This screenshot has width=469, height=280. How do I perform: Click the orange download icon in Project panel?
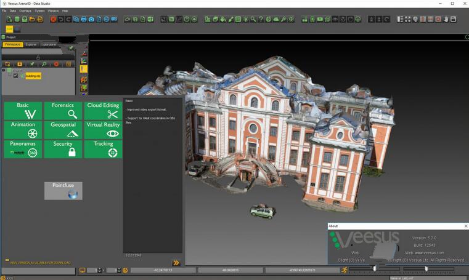click(x=20, y=64)
